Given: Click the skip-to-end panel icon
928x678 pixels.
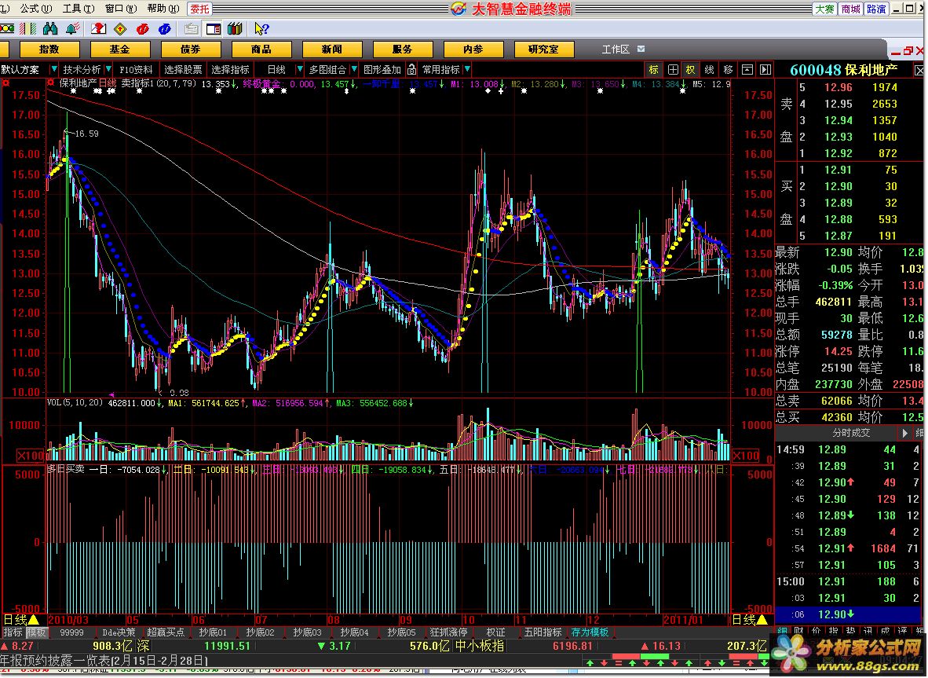Looking at the screenshot, I should (x=765, y=70).
